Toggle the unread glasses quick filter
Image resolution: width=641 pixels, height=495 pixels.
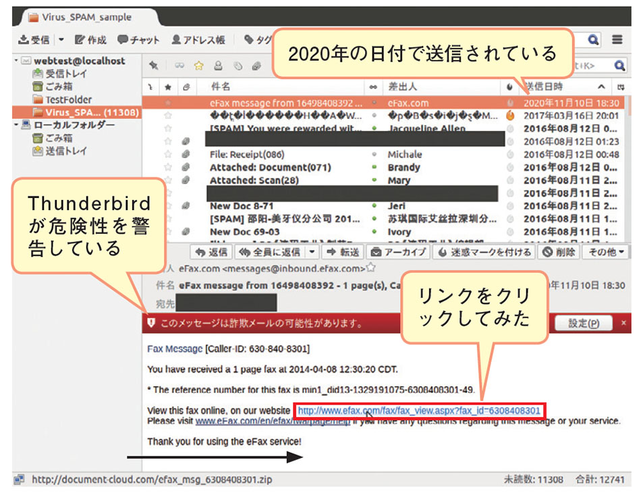point(179,66)
